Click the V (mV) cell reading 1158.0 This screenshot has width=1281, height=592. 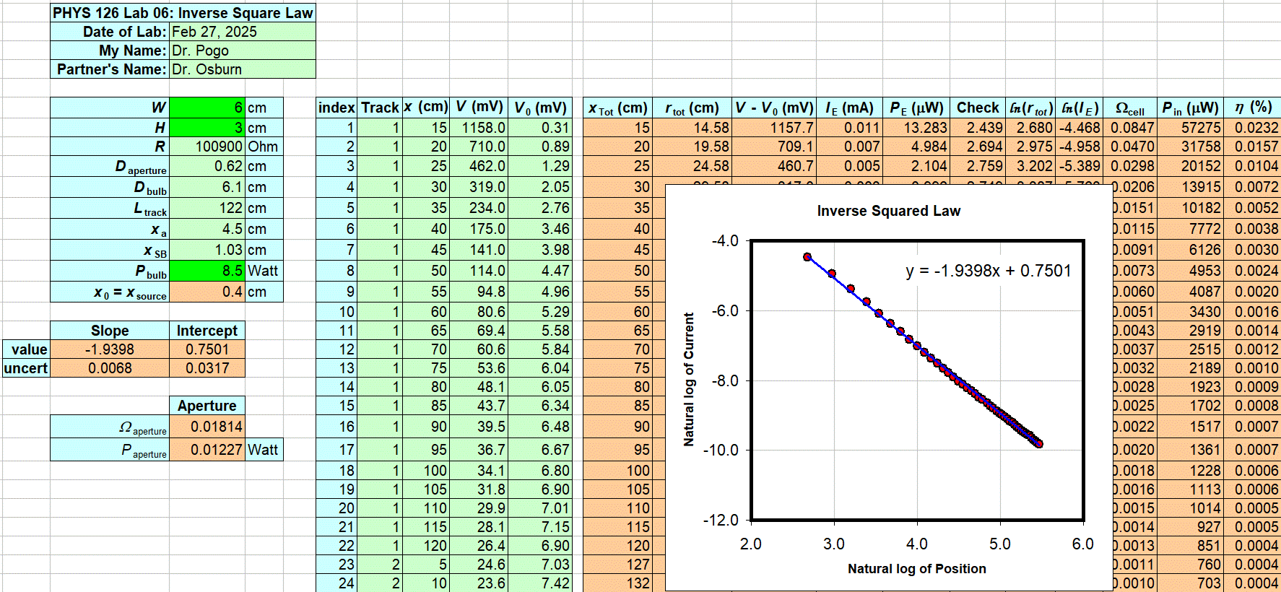pos(479,128)
